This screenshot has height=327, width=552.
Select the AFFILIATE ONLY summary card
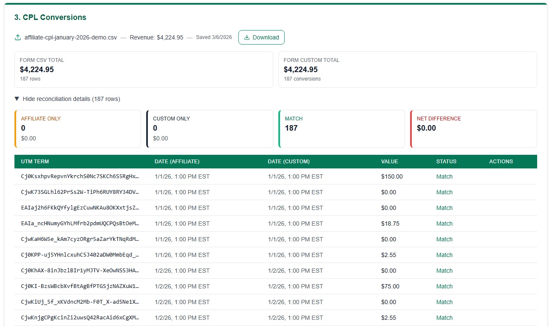[78, 129]
